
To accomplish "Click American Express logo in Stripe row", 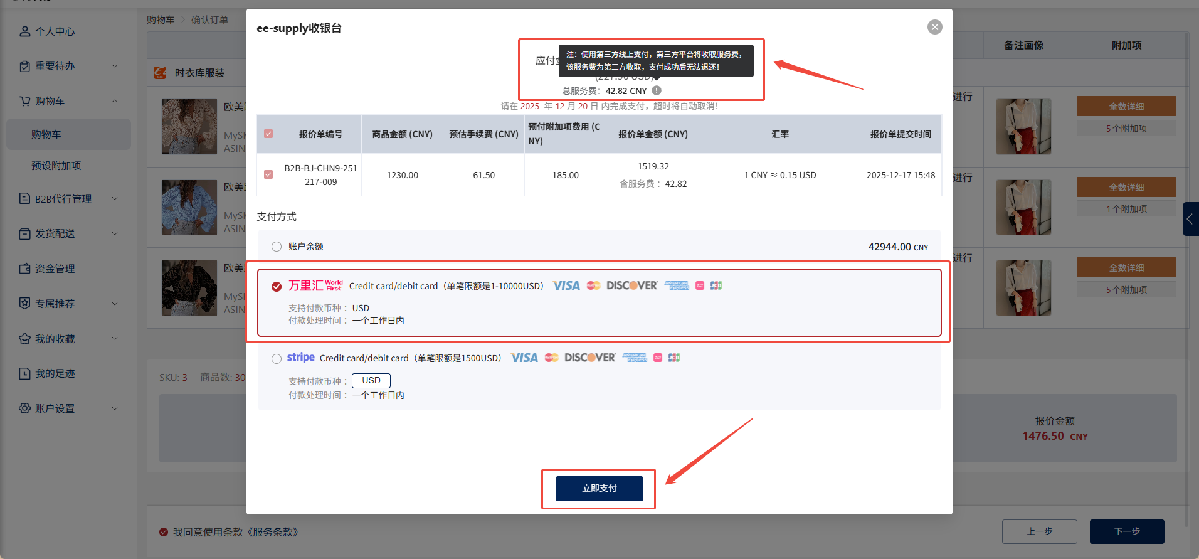I will [x=635, y=358].
